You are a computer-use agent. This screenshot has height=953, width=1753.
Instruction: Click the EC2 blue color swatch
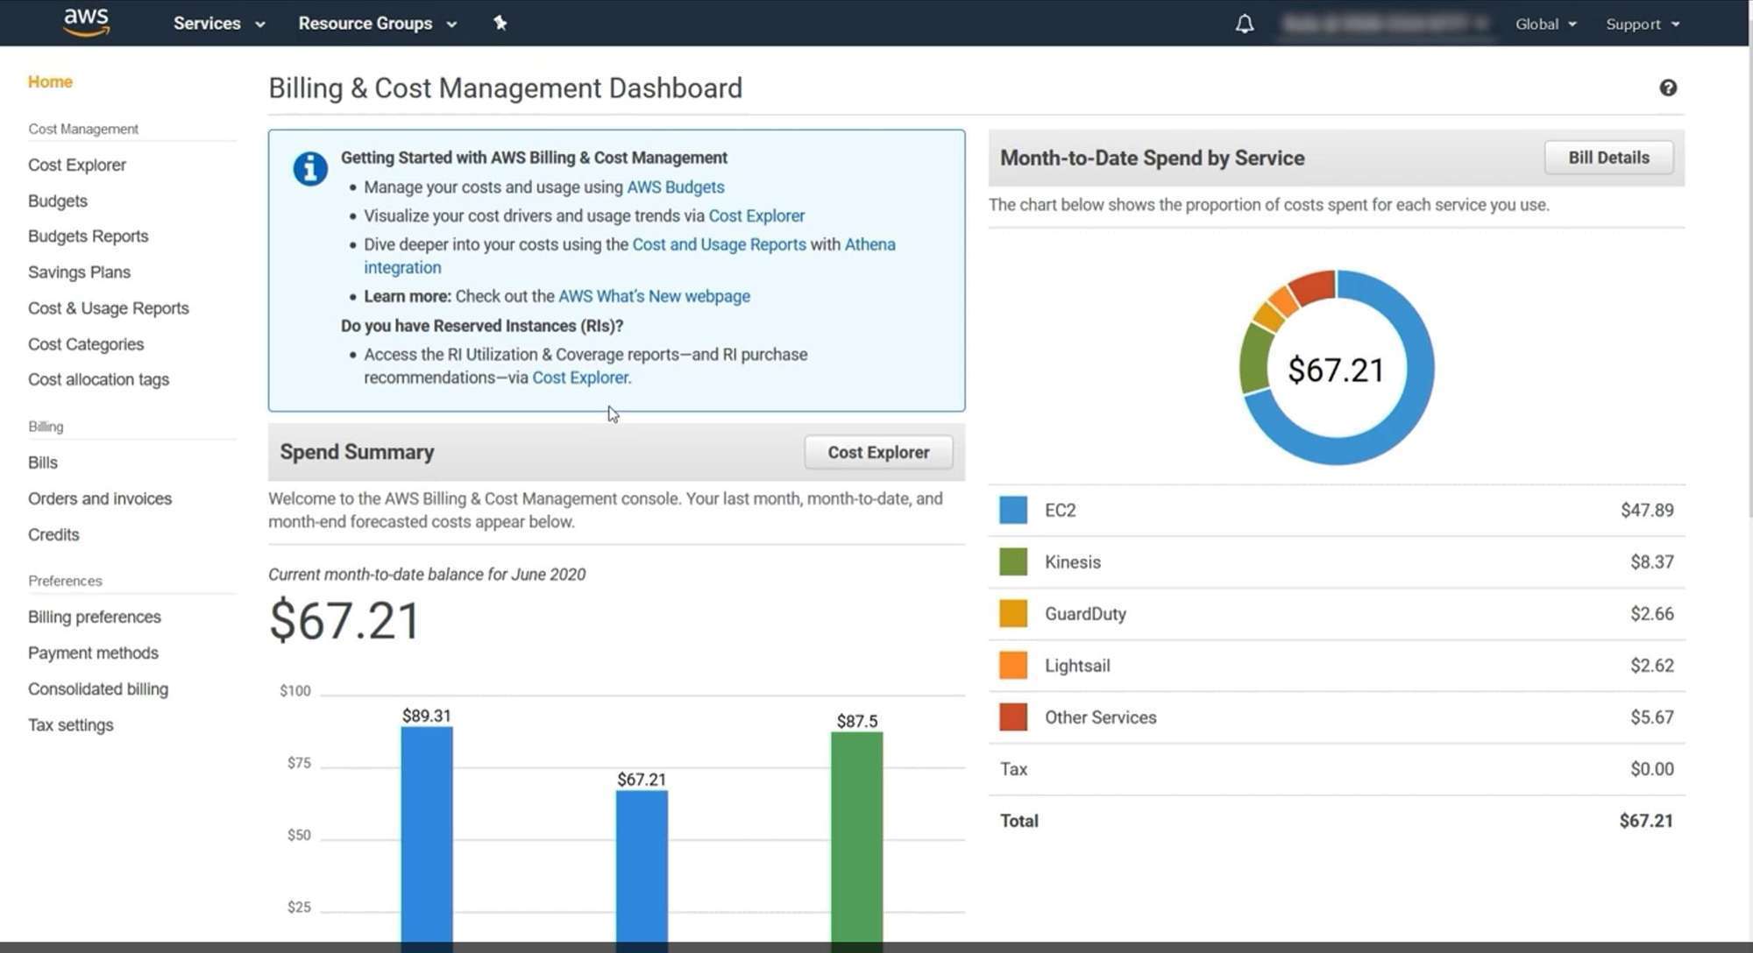pyautogui.click(x=1012, y=510)
